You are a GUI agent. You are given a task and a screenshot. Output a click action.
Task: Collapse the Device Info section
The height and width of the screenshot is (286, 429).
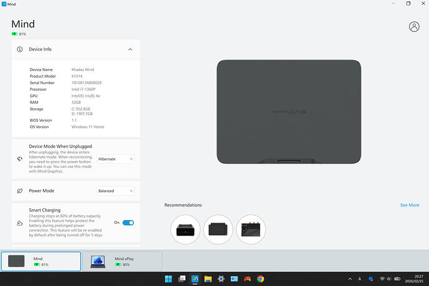[130, 49]
